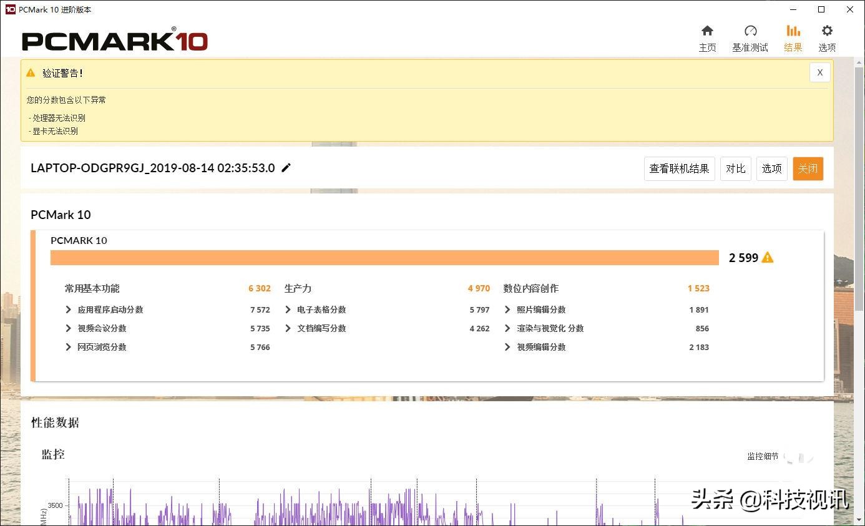Expand 照片编辑分数 details
The height and width of the screenshot is (526, 865).
507,309
